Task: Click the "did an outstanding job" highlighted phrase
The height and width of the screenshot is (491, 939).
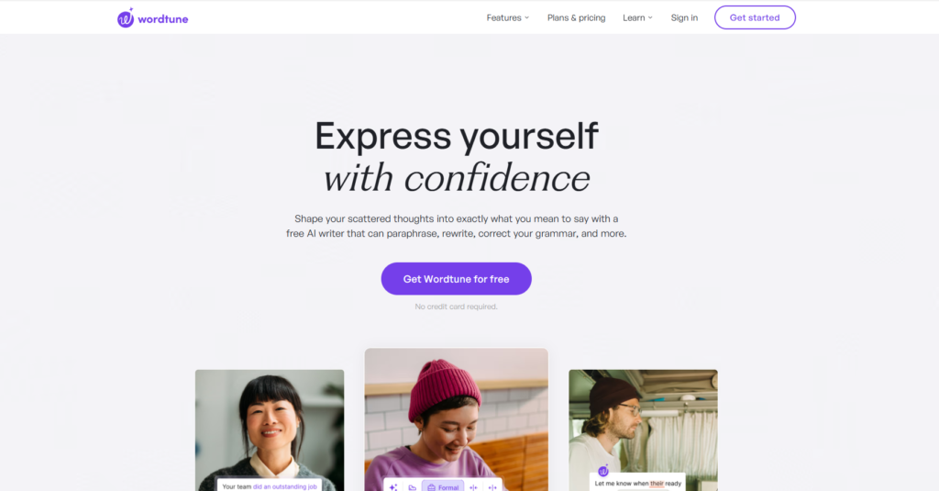Action: pos(285,486)
